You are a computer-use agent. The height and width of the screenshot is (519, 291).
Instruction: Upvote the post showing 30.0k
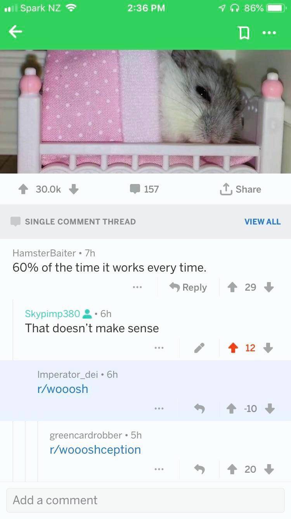(23, 189)
